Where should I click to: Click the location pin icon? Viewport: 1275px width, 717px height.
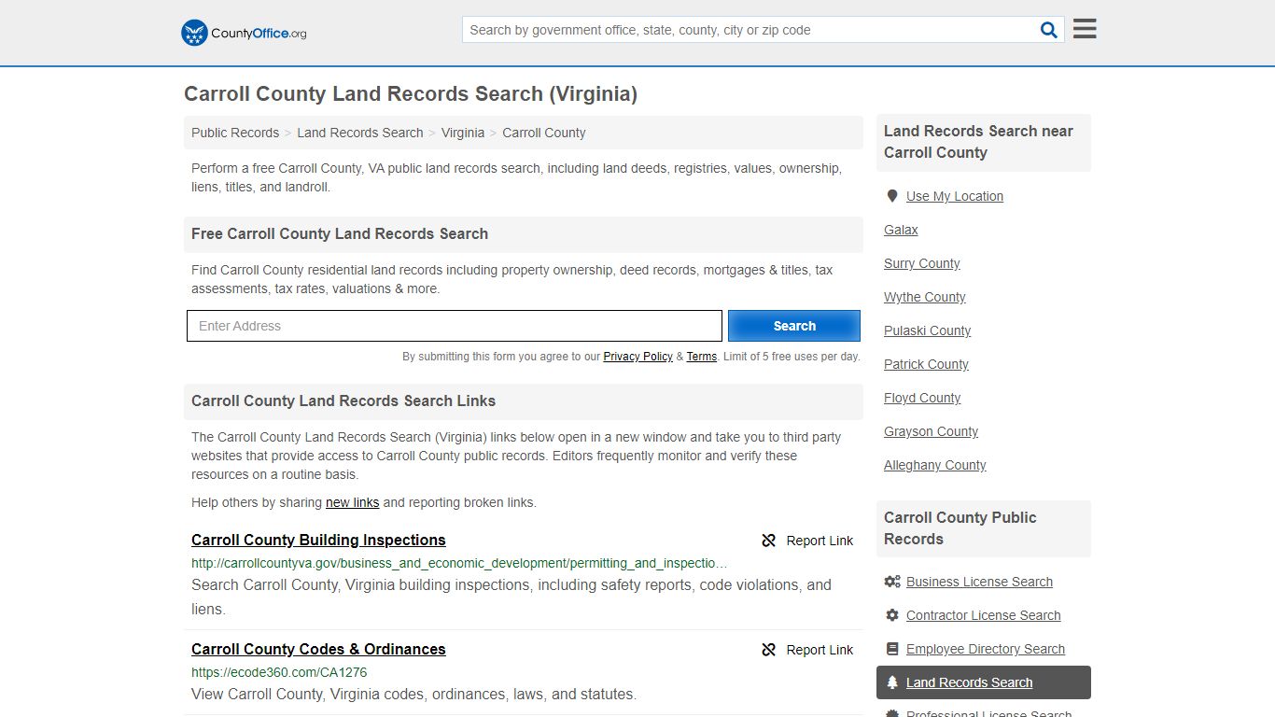[x=892, y=196]
